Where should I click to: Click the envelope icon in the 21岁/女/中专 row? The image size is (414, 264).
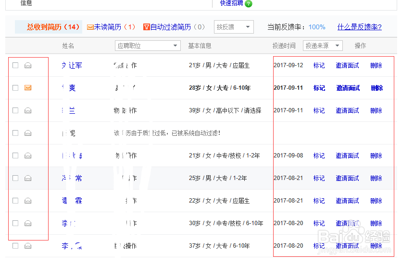pyautogui.click(x=28, y=156)
